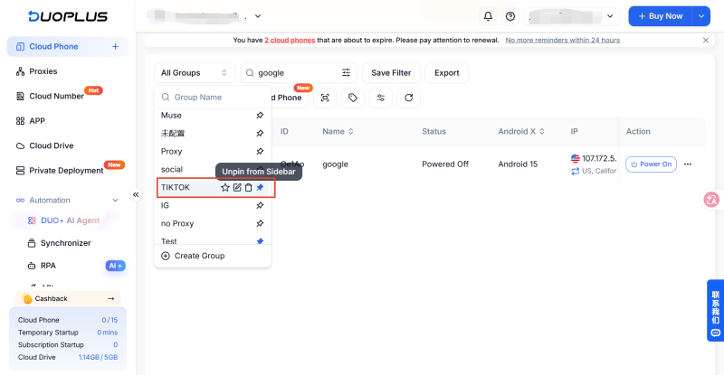This screenshot has width=724, height=375.
Task: Click the google phone name cell
Action: point(335,164)
